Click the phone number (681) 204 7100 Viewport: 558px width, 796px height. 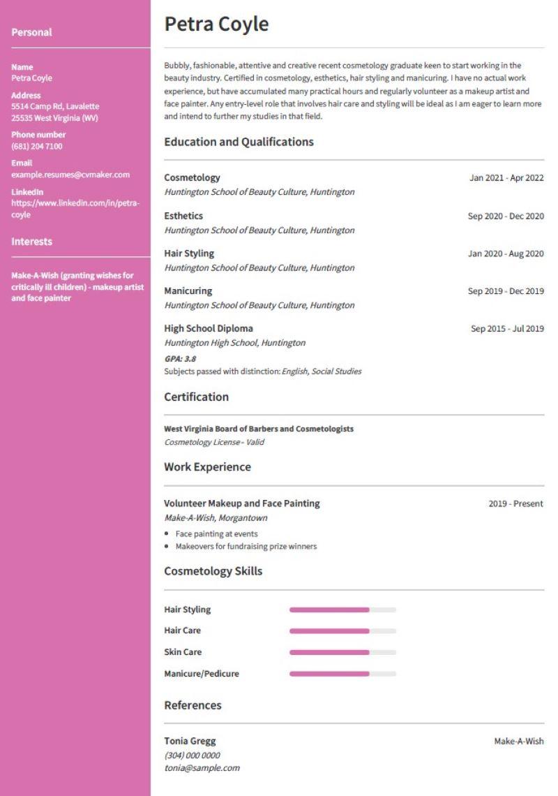point(37,146)
